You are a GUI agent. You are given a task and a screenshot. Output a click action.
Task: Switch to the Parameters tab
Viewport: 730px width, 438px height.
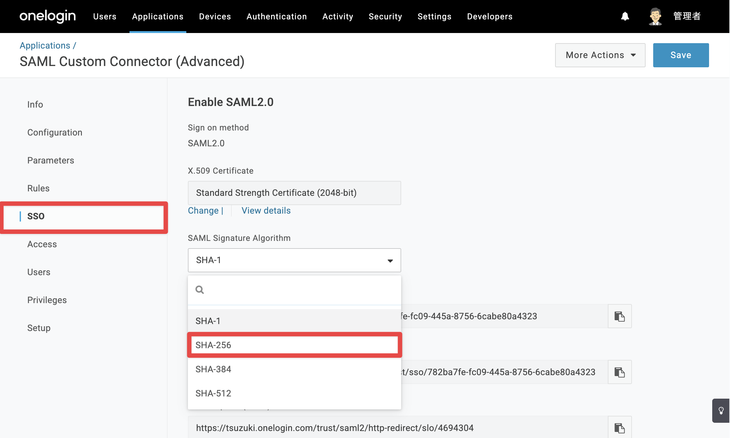click(x=51, y=160)
